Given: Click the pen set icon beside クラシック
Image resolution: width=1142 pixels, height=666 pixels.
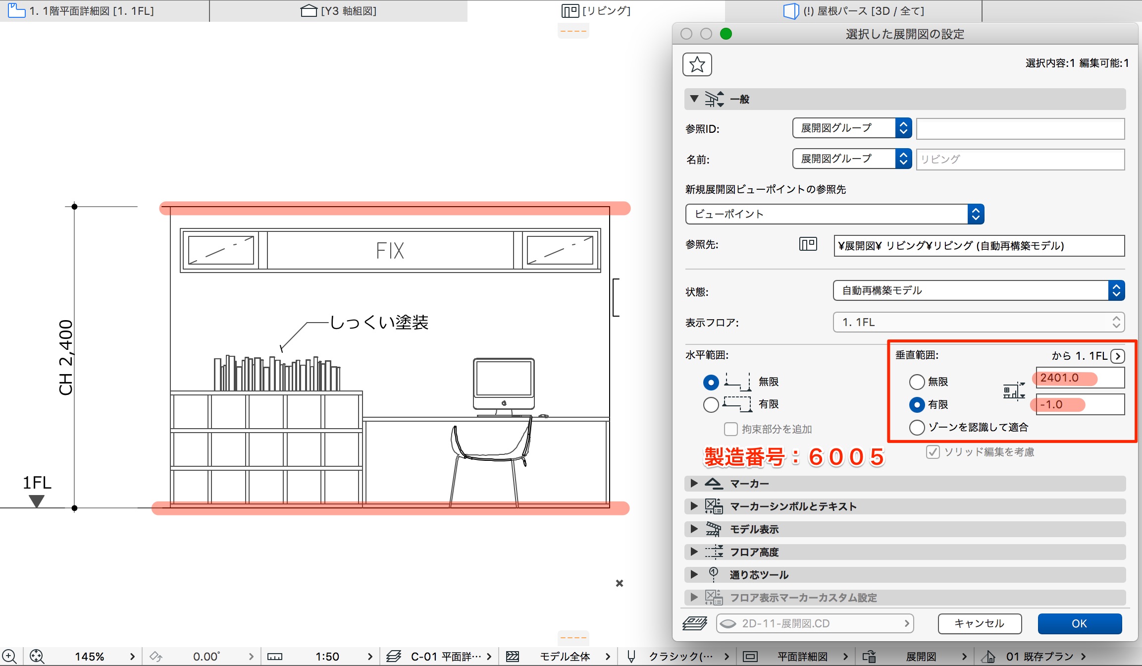Looking at the screenshot, I should pyautogui.click(x=631, y=657).
